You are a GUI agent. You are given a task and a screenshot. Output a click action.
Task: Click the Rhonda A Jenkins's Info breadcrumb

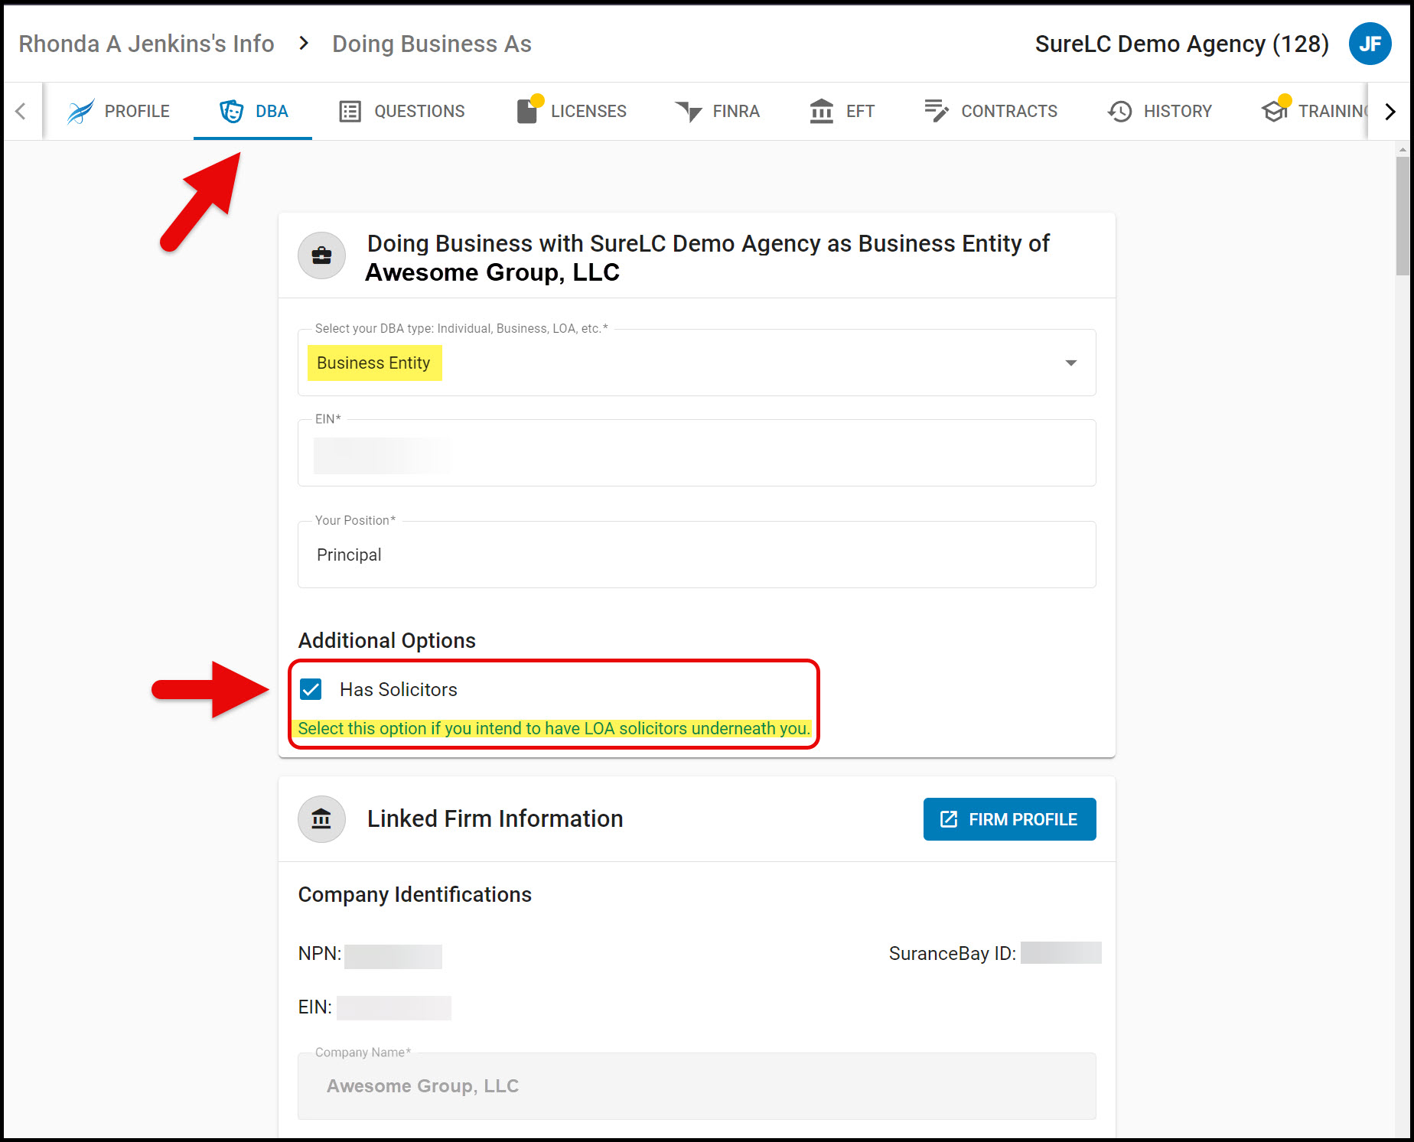(146, 44)
